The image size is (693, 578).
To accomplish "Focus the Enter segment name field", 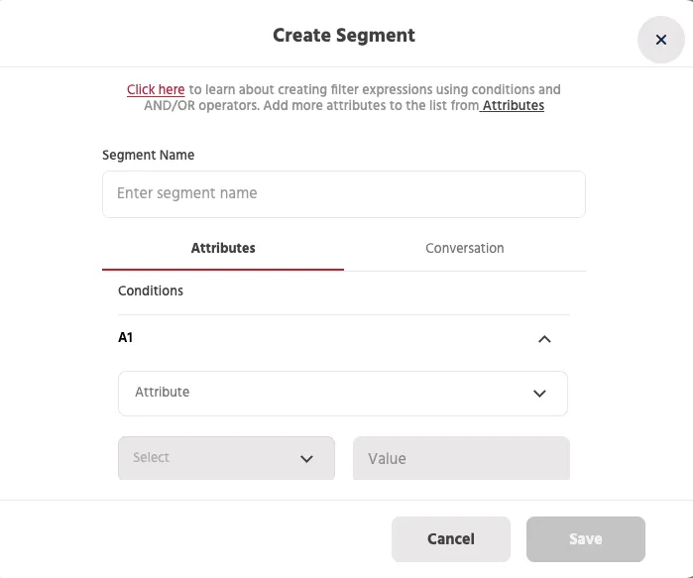I will pos(344,194).
